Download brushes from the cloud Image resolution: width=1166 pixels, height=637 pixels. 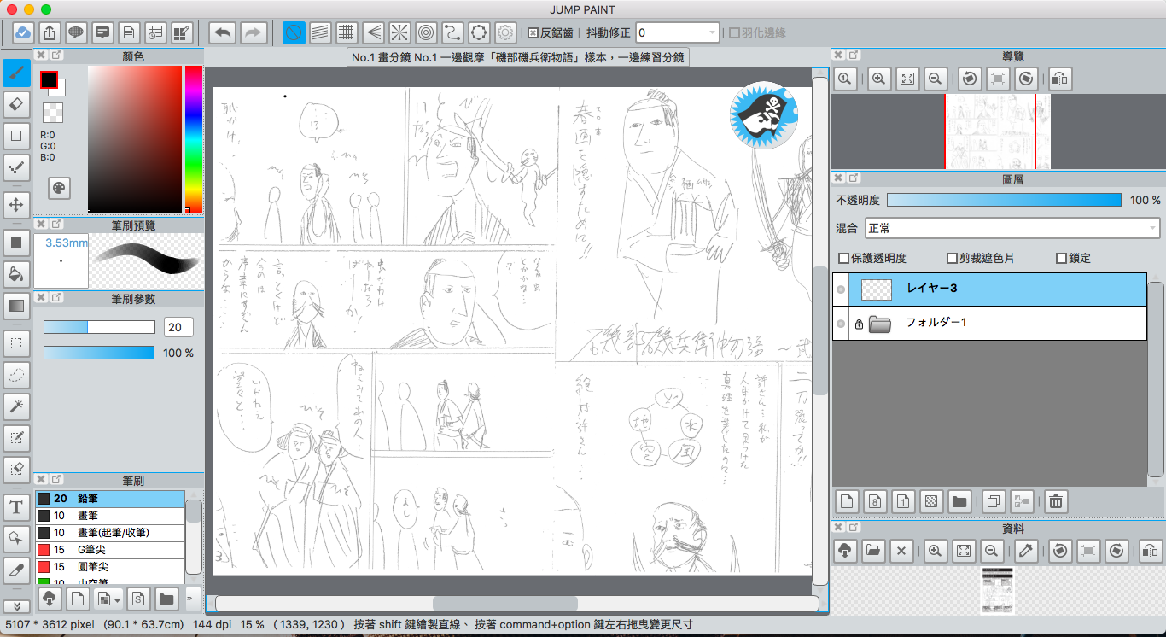coord(50,598)
